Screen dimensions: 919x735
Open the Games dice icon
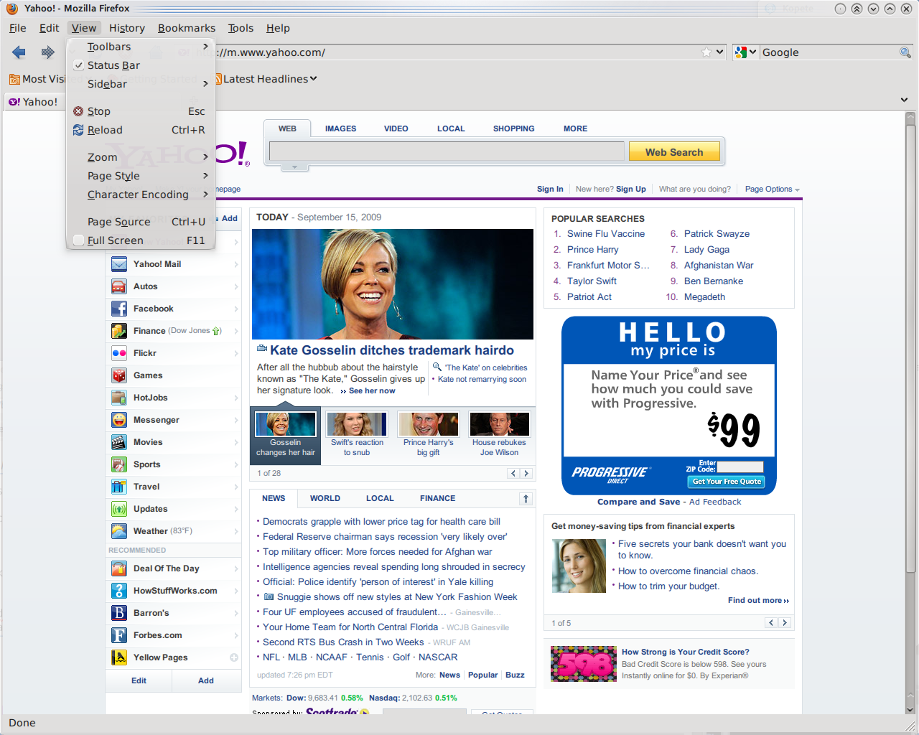(119, 375)
